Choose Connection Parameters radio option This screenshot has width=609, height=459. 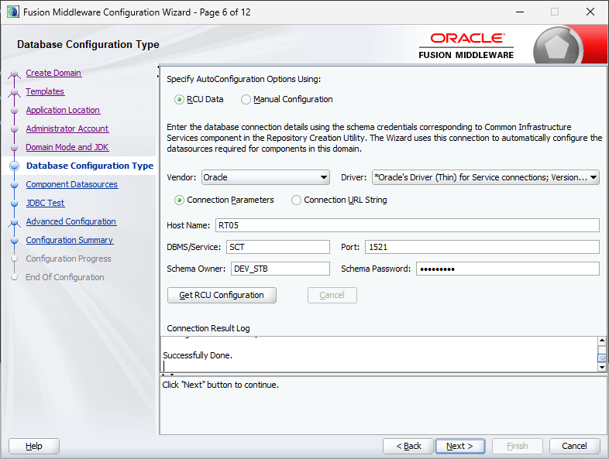(179, 200)
